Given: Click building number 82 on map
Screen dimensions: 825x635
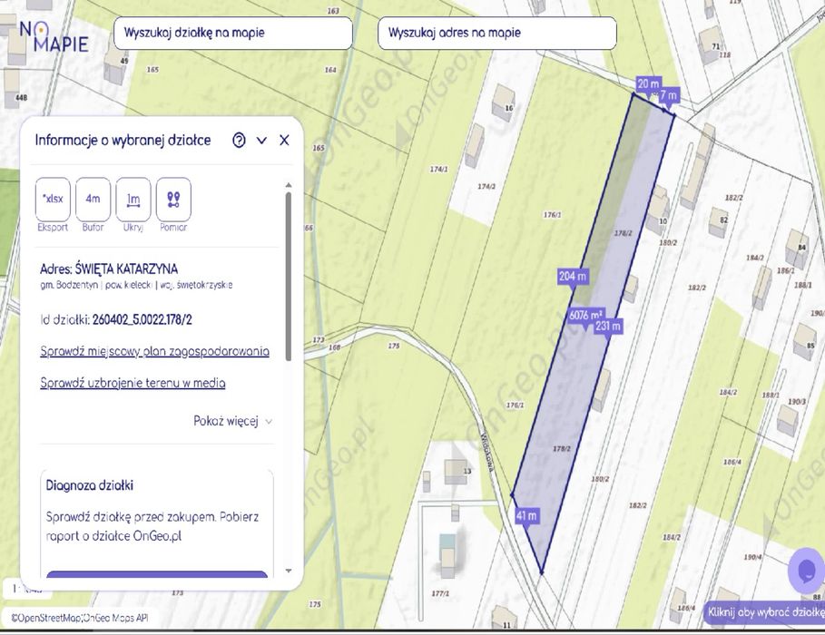Looking at the screenshot, I should [x=724, y=220].
